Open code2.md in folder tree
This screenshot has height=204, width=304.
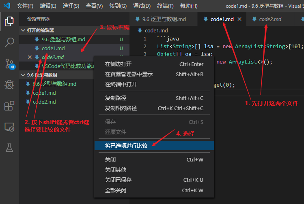[x=56, y=102]
